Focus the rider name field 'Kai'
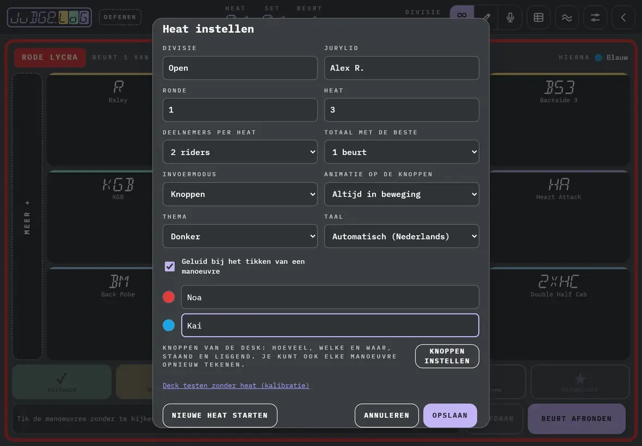642x446 pixels. pos(330,325)
